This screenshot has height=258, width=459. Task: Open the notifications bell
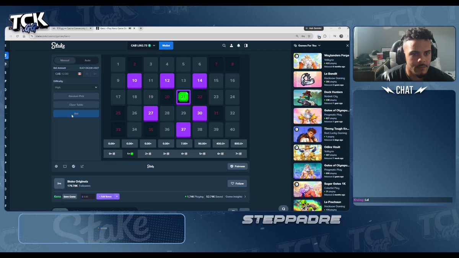coord(239,45)
